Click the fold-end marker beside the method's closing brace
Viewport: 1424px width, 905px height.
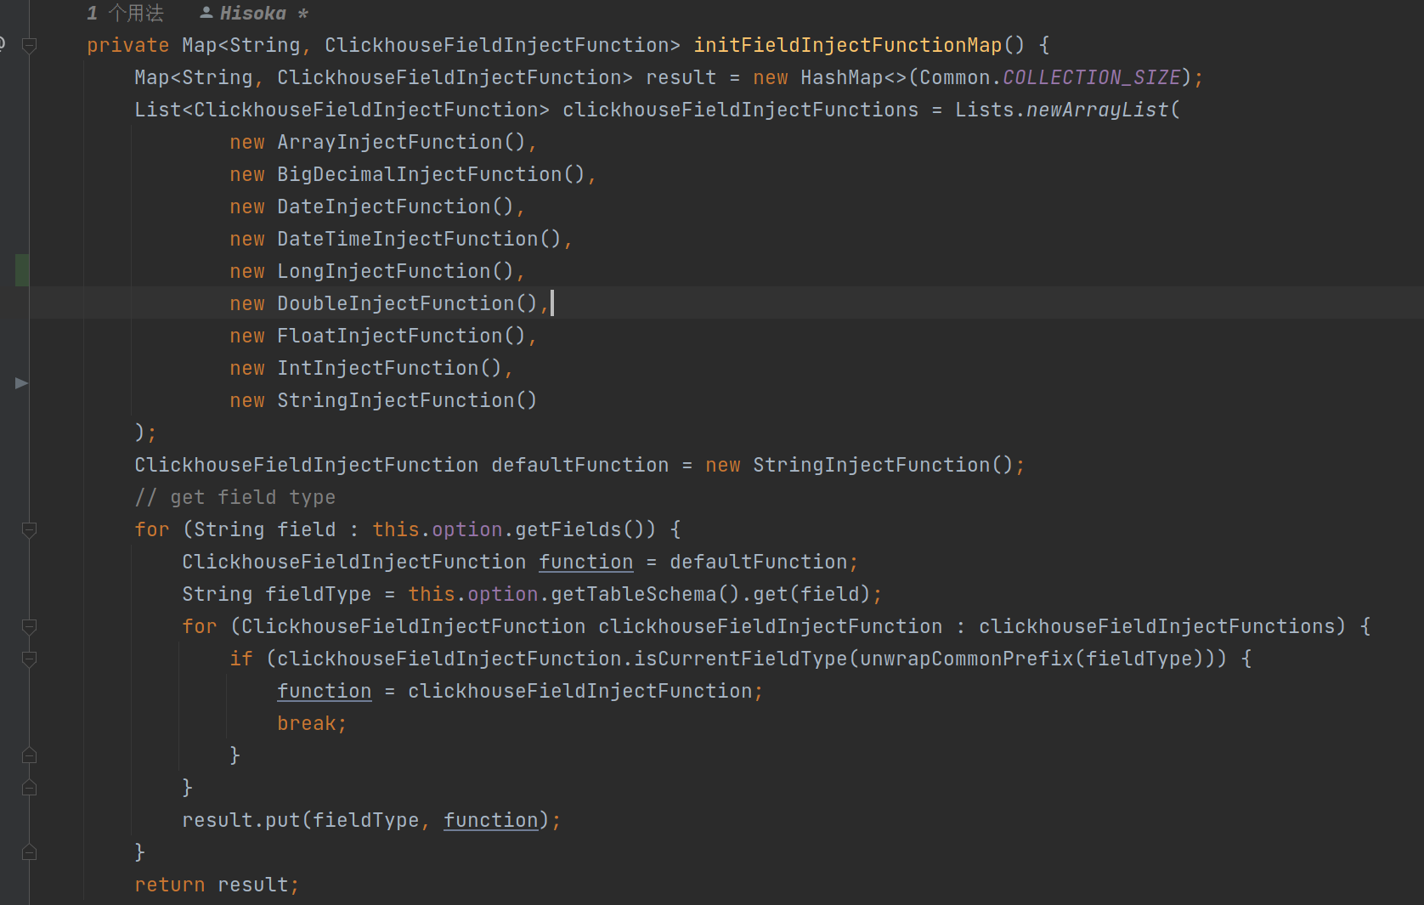[x=29, y=851]
